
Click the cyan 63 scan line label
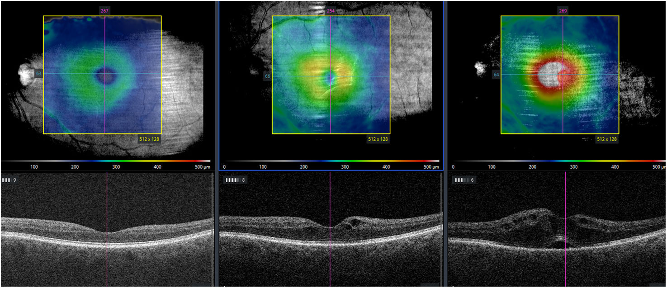click(38, 73)
